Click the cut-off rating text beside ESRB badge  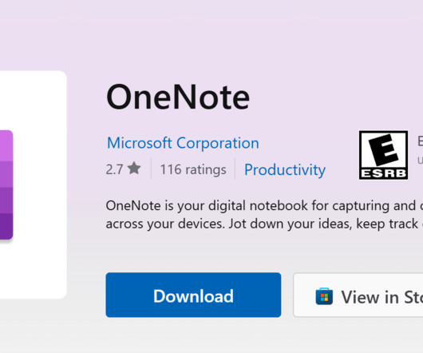(420, 151)
